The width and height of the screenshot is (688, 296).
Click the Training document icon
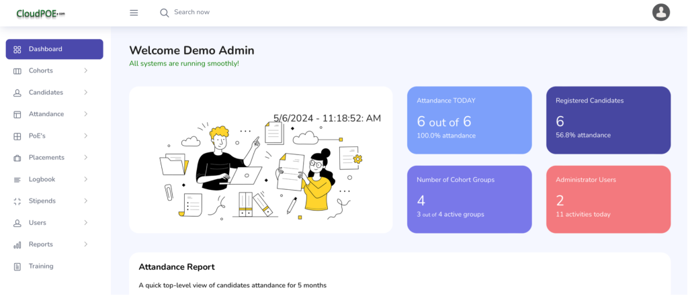tap(17, 266)
